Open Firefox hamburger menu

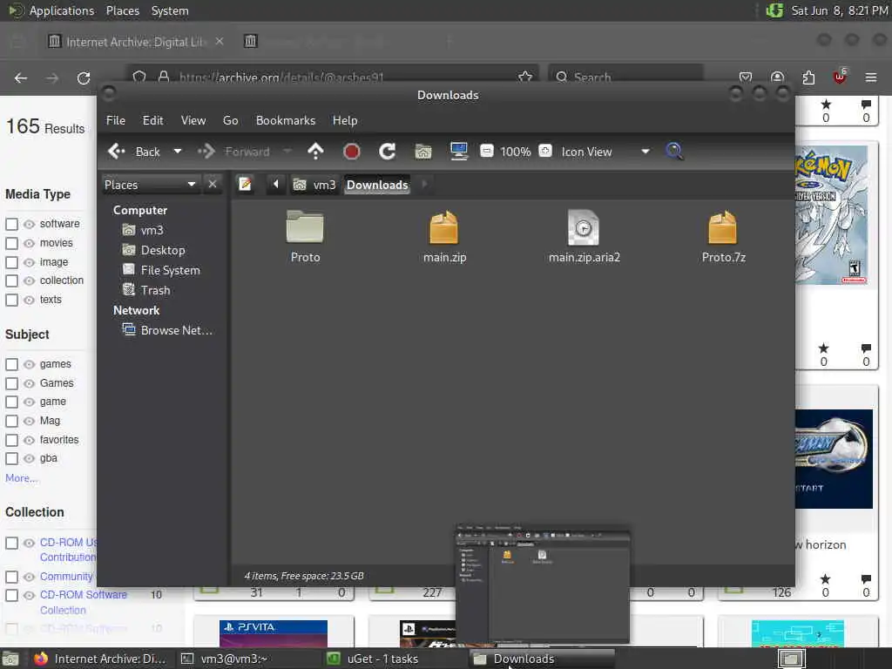point(870,78)
